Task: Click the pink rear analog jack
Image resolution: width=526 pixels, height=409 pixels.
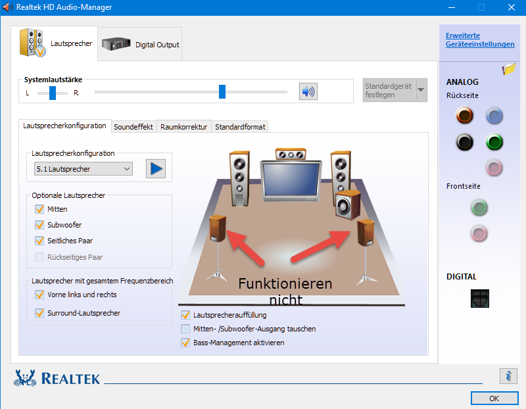Action: point(494,168)
